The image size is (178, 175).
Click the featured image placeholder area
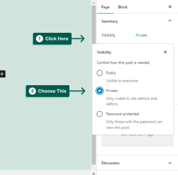point(137,140)
